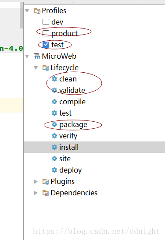The image size is (165, 240).
Task: Expand the Dependencies node arrow
Action: pos(36,193)
